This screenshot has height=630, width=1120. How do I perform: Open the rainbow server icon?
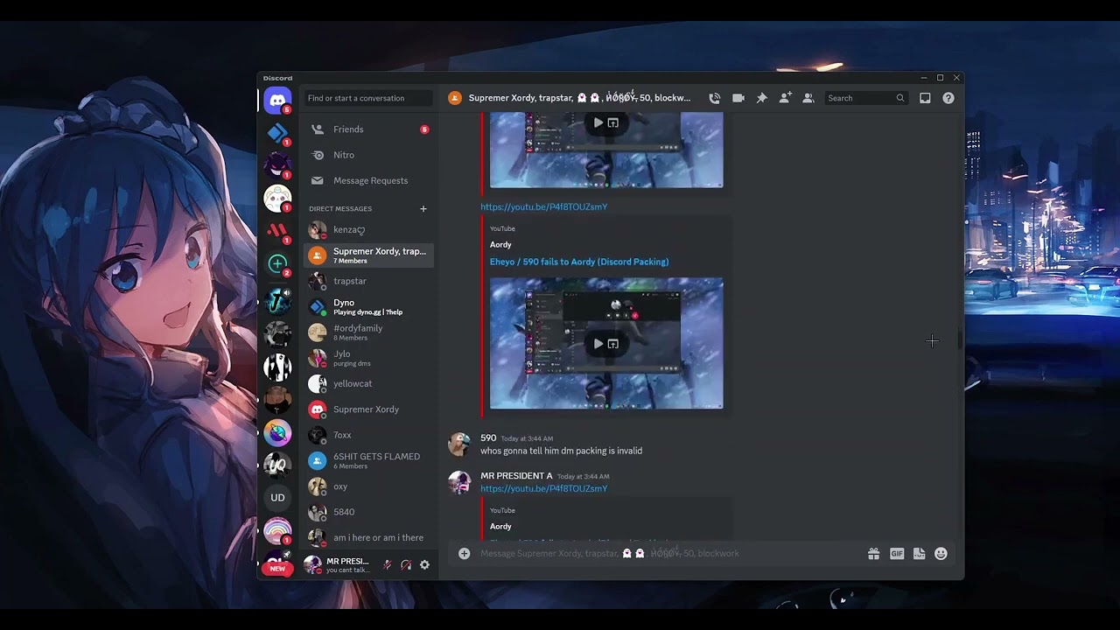pos(277,531)
